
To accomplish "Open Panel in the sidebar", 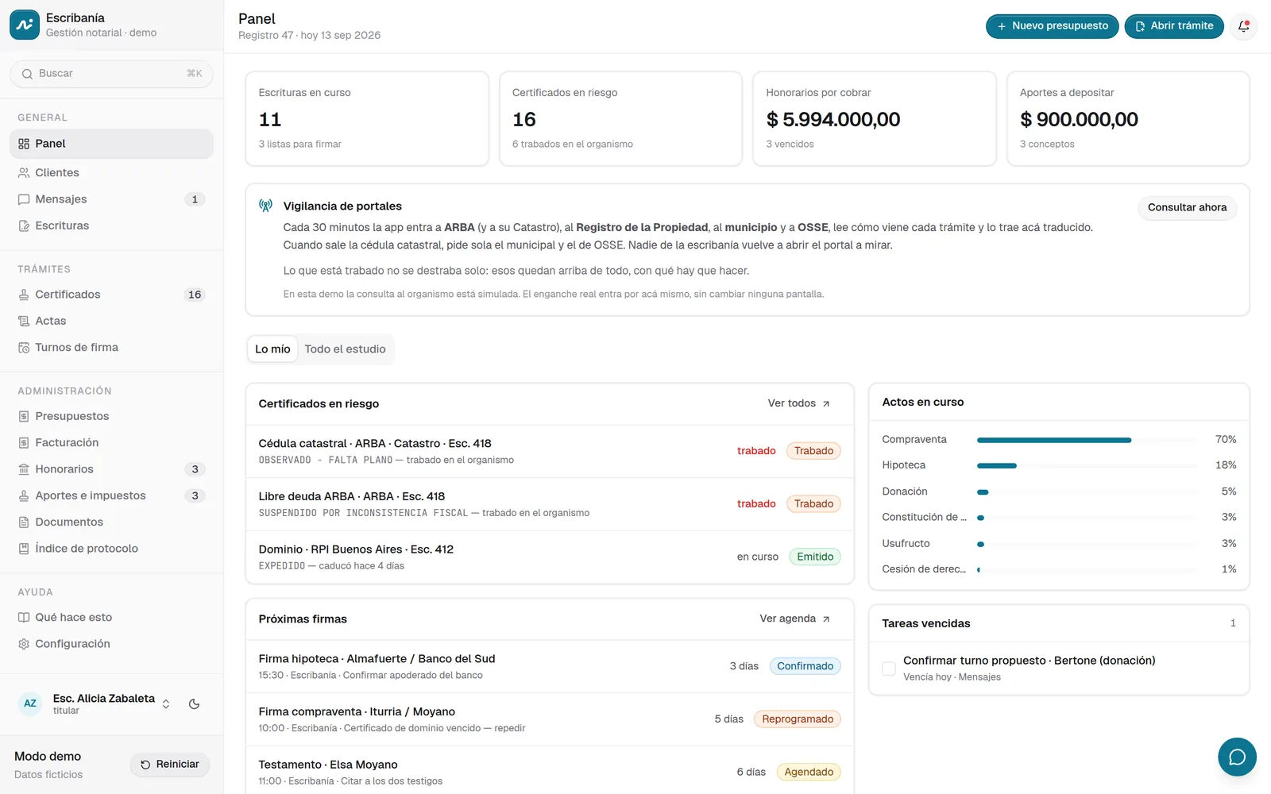I will (111, 144).
